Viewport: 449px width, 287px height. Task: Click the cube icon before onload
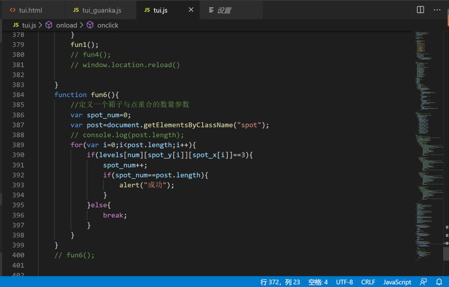coord(49,25)
